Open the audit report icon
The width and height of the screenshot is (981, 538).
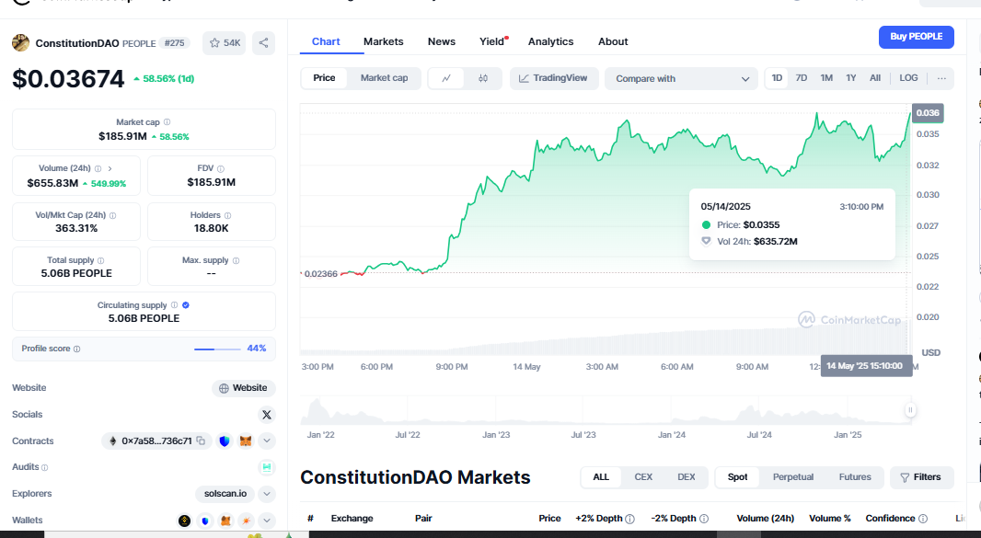(267, 467)
